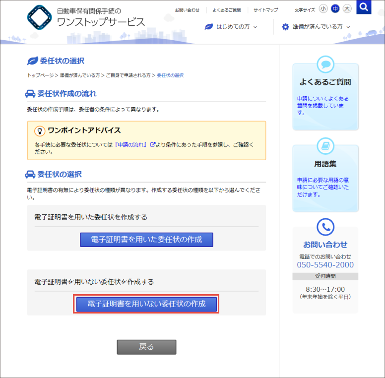Open the search magnifier icon
Viewport: 385px width, 378px height.
click(x=364, y=7)
